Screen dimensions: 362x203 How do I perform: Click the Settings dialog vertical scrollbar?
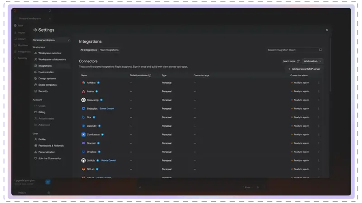330,65
